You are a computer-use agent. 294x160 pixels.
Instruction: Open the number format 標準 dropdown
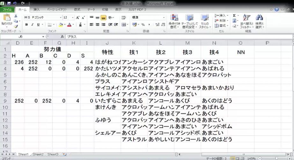point(164,17)
